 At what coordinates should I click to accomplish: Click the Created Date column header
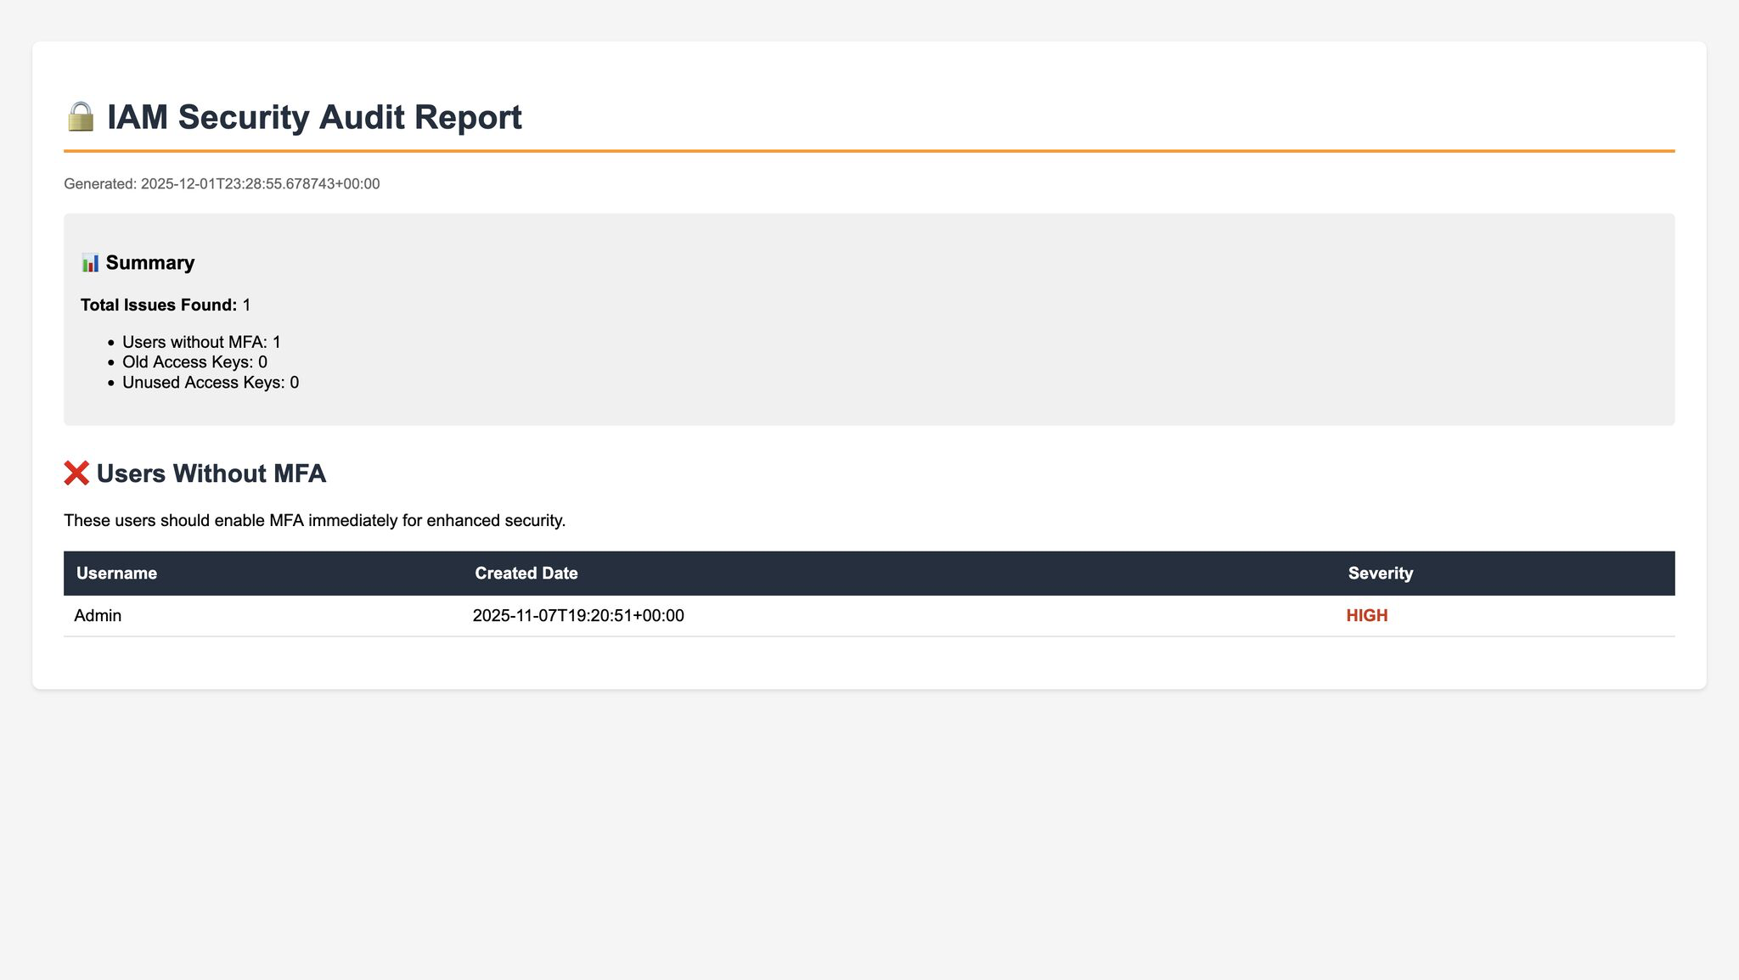pos(526,573)
